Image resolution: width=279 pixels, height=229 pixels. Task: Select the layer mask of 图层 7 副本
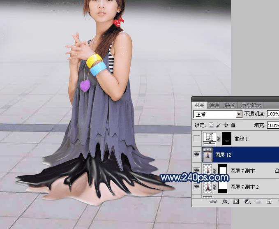(223, 171)
